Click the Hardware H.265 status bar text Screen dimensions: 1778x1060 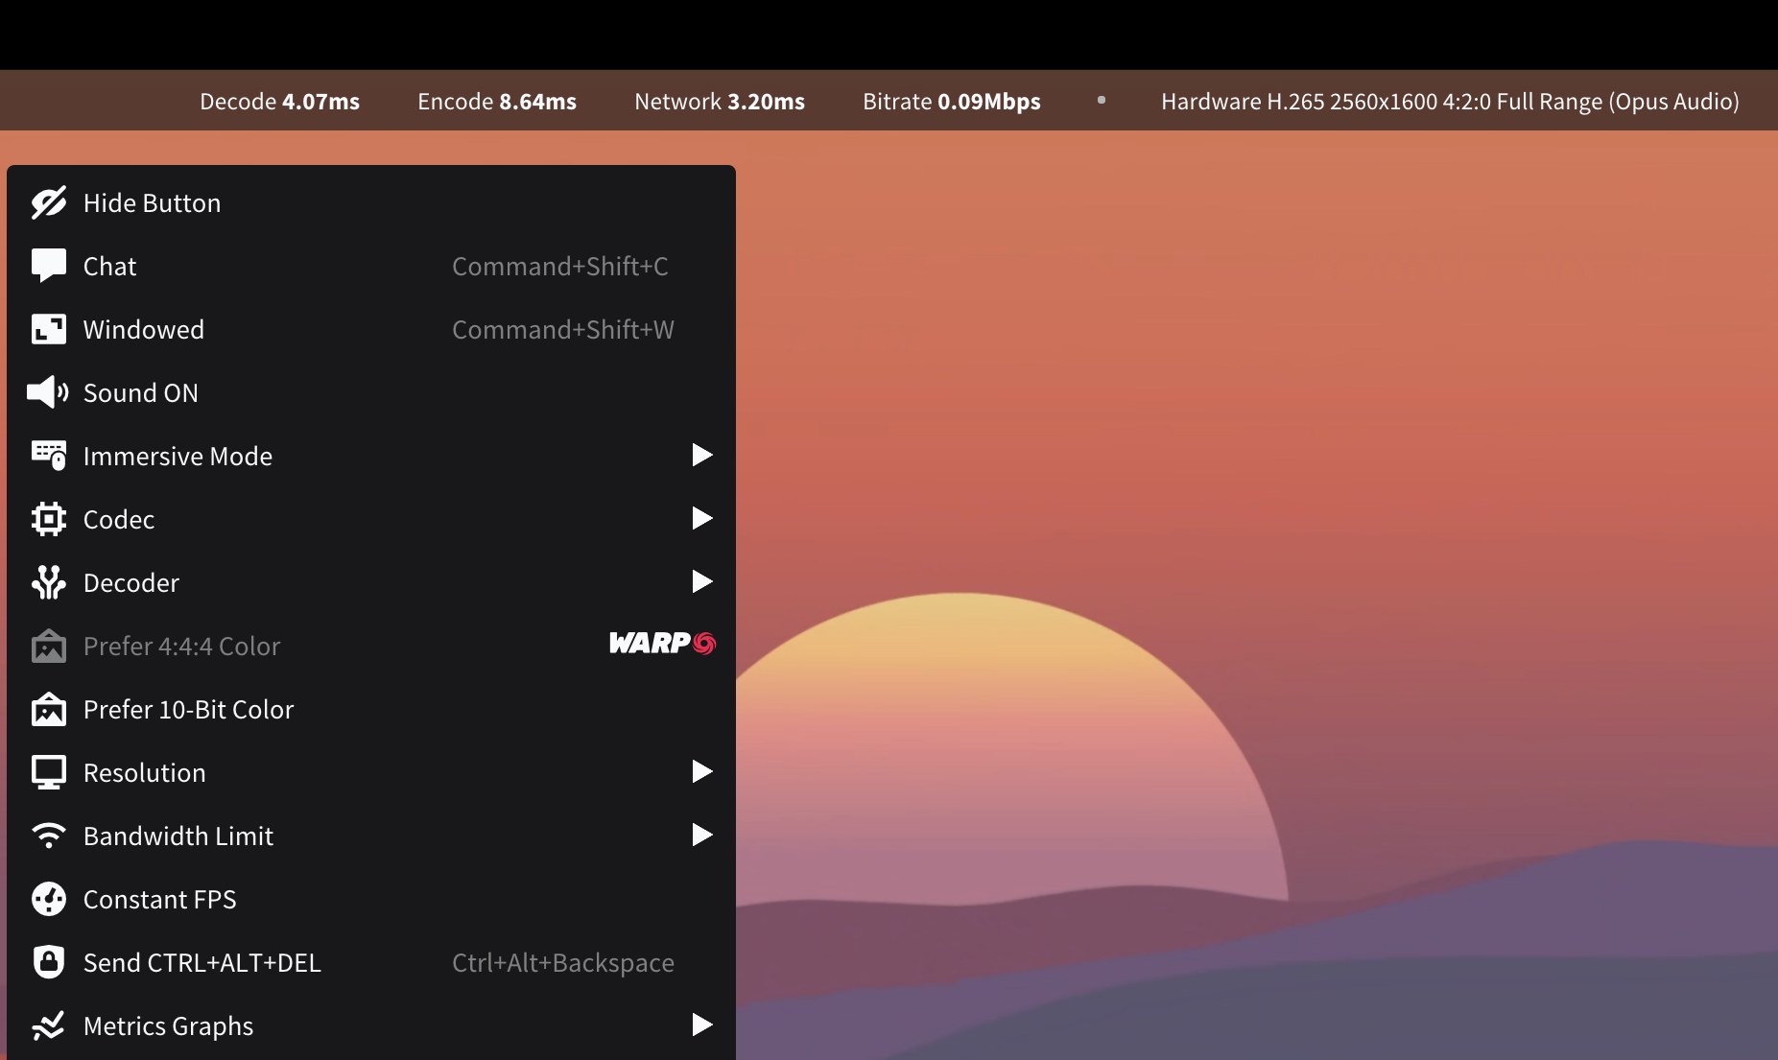click(1450, 101)
